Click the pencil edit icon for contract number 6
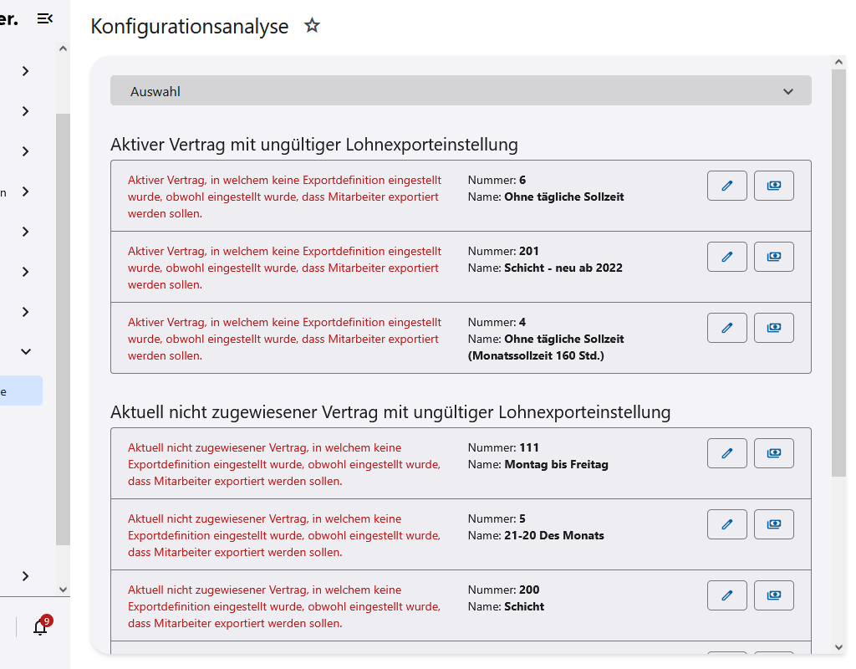856x669 pixels. click(x=726, y=186)
